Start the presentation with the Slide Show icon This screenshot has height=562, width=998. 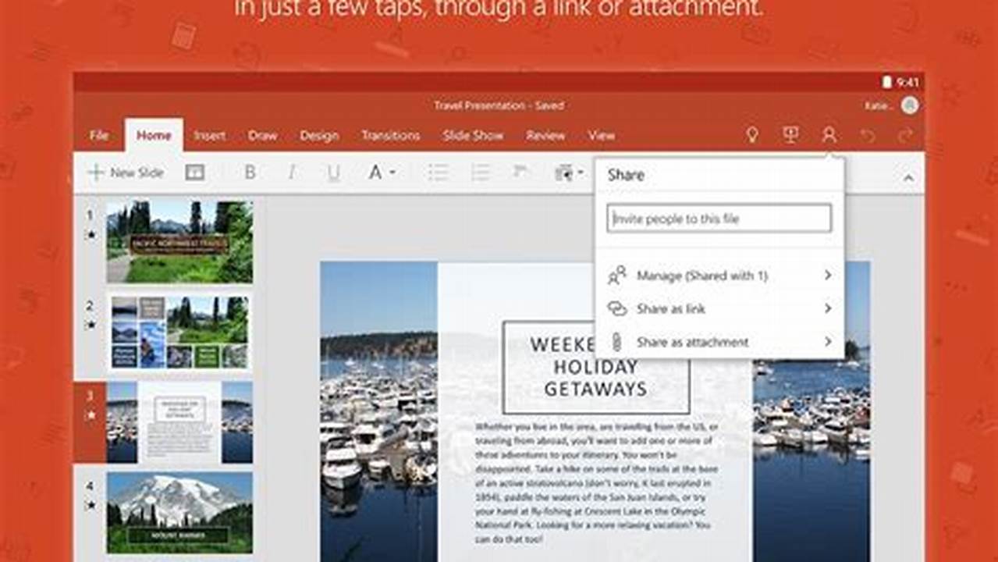click(x=790, y=135)
